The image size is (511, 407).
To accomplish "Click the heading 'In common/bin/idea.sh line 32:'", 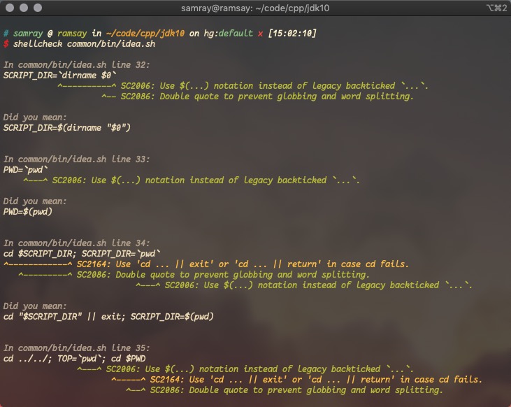I will tap(77, 64).
